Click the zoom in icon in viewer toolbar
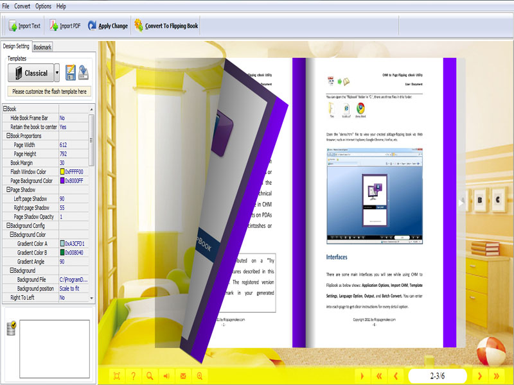 200,376
